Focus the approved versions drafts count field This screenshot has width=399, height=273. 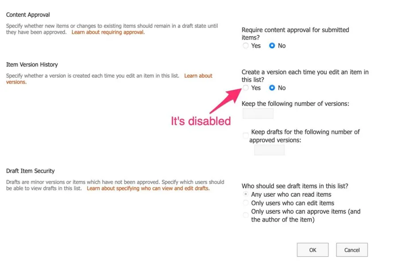tap(269, 150)
